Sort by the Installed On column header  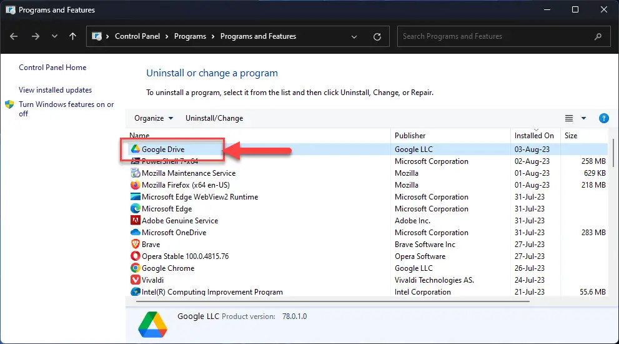(535, 136)
